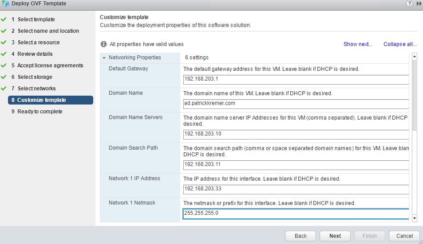Click the scrollbar down arrow

coord(414,218)
